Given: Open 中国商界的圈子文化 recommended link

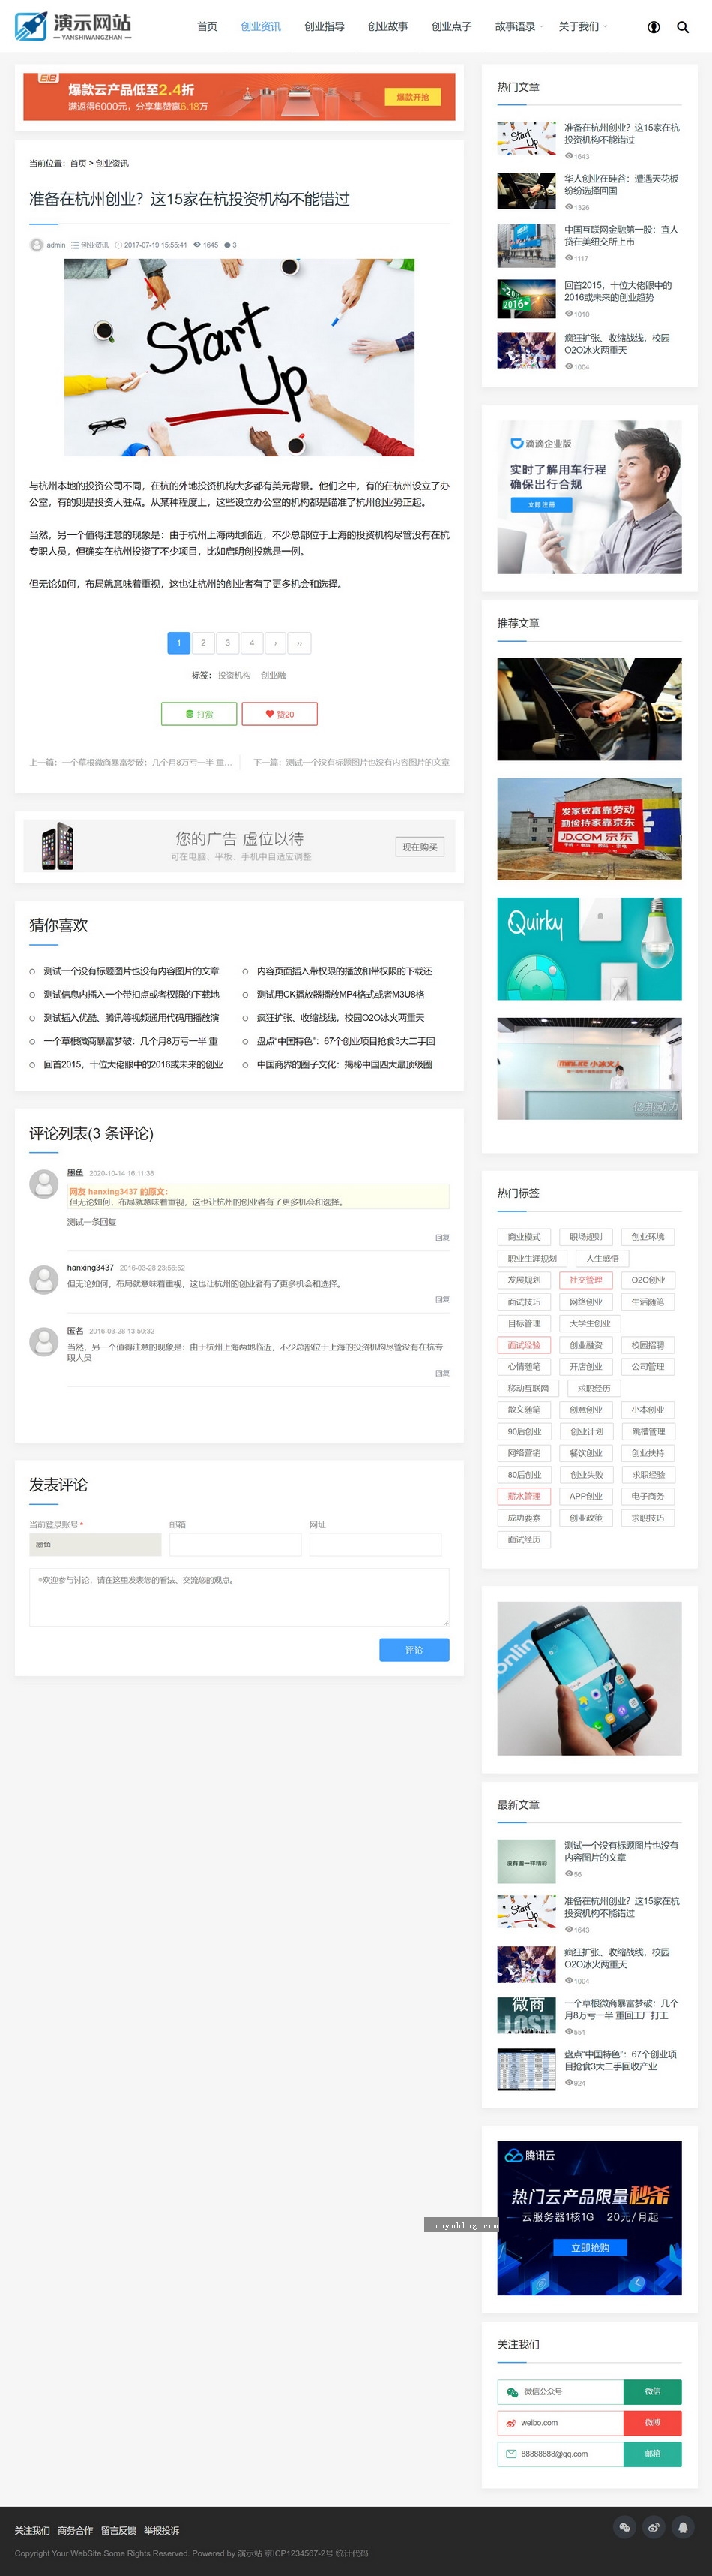Looking at the screenshot, I should pos(345,1065).
